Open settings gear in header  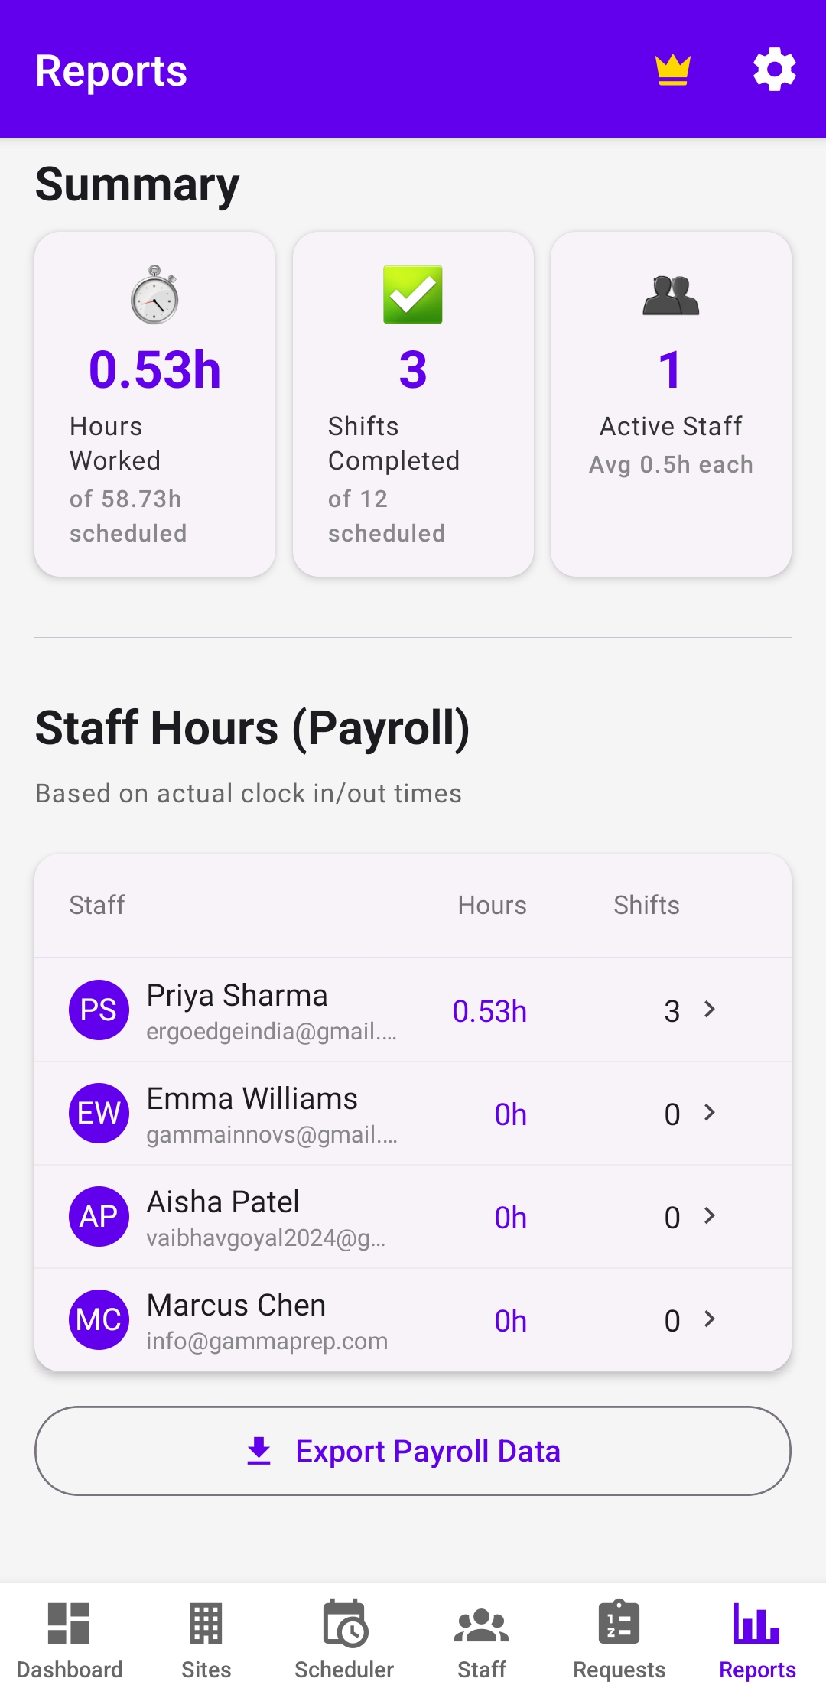click(x=774, y=70)
